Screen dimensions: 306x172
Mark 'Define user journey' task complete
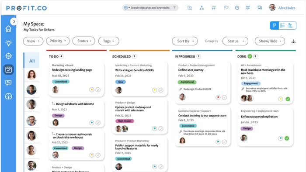[x=224, y=97]
